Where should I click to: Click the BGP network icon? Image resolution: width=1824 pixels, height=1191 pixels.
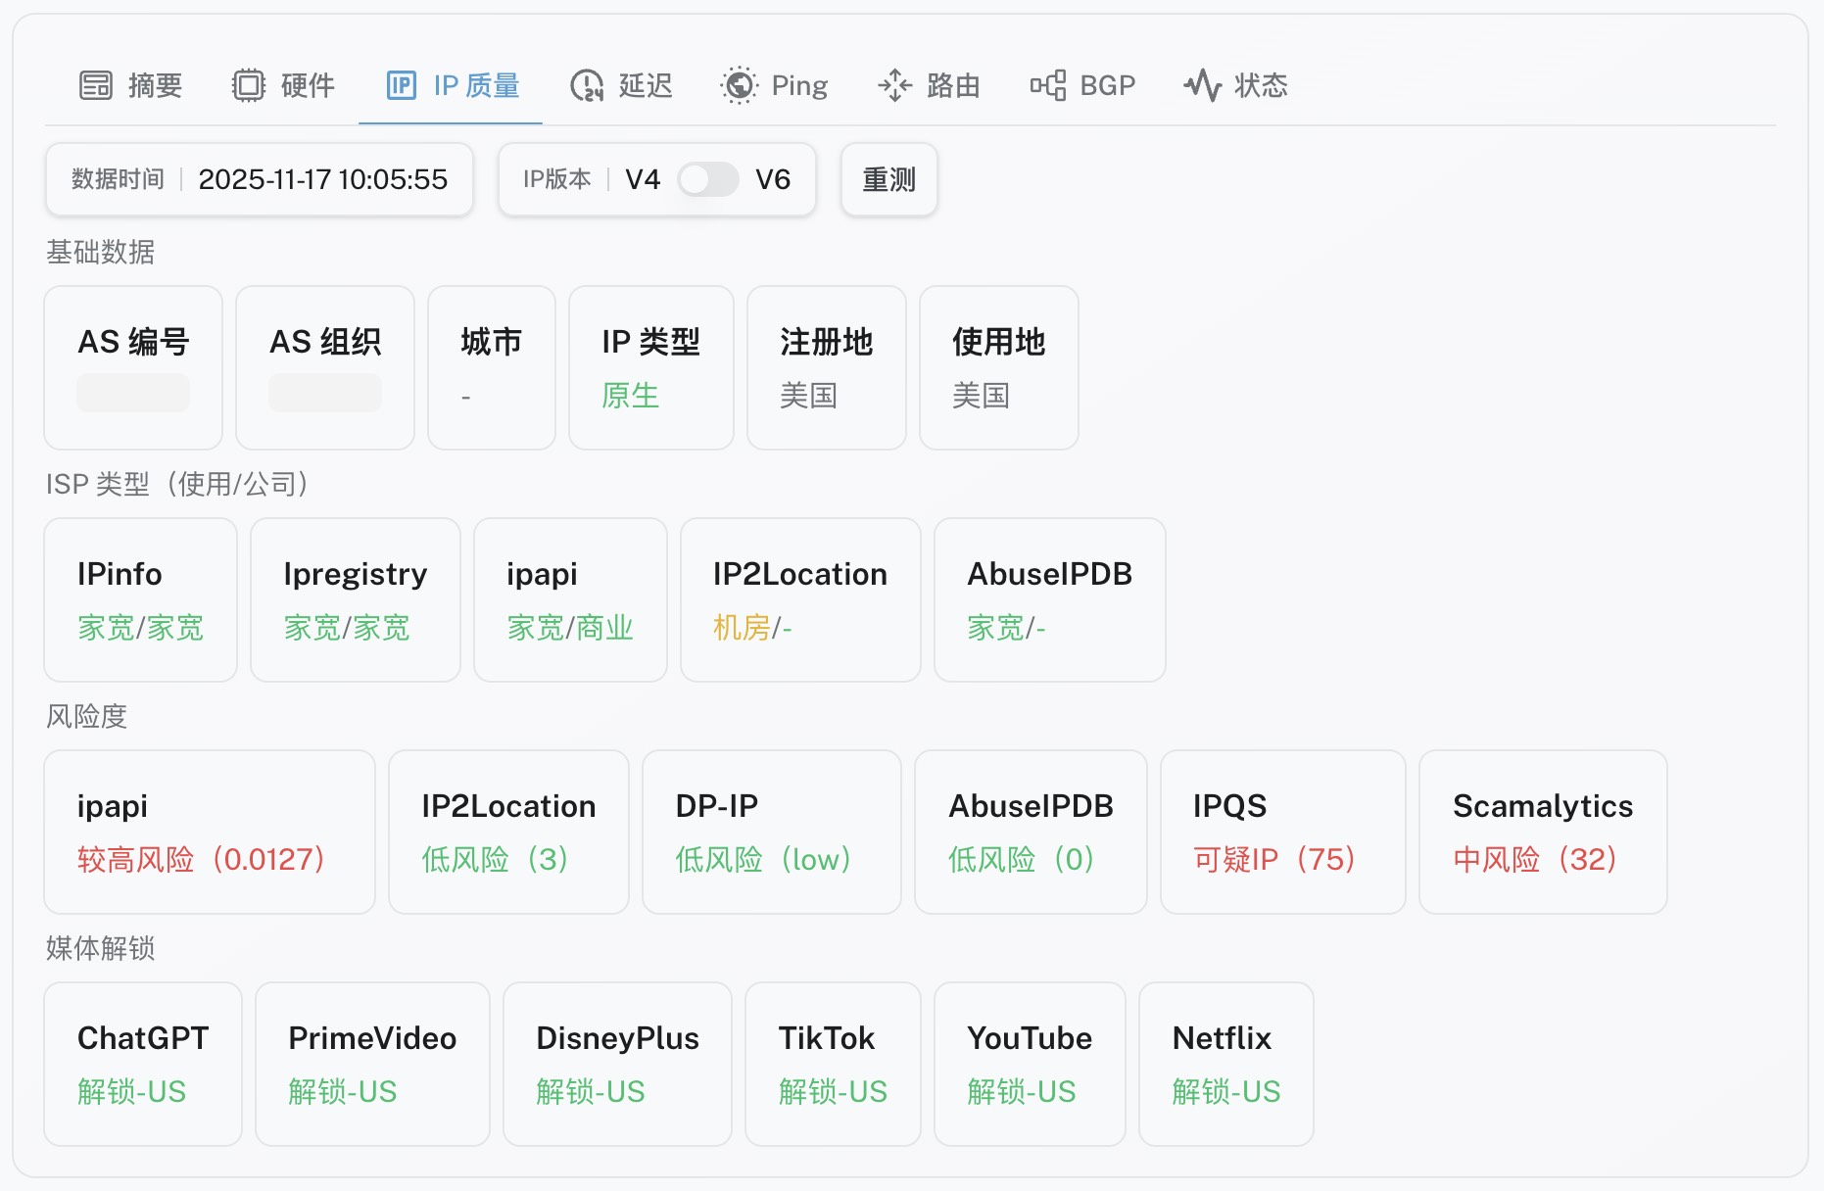1048,86
